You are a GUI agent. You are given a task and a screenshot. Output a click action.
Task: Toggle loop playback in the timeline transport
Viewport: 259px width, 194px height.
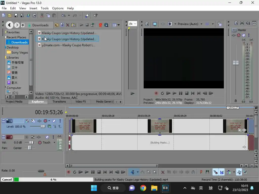(x=75, y=172)
